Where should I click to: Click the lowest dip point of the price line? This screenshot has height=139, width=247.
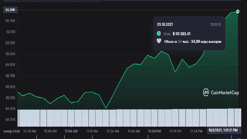[106, 108]
